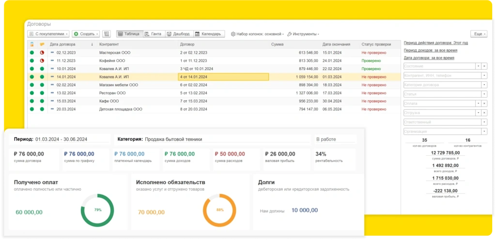
Task: Click sort arrow in Дата договора header
Action: pos(92,45)
